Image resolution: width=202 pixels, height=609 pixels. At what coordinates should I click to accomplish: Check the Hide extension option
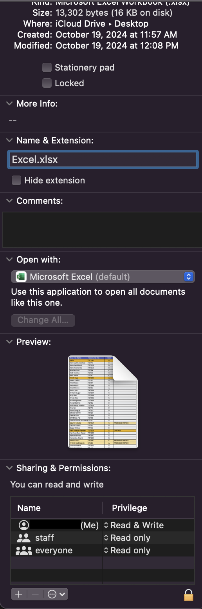point(16,180)
